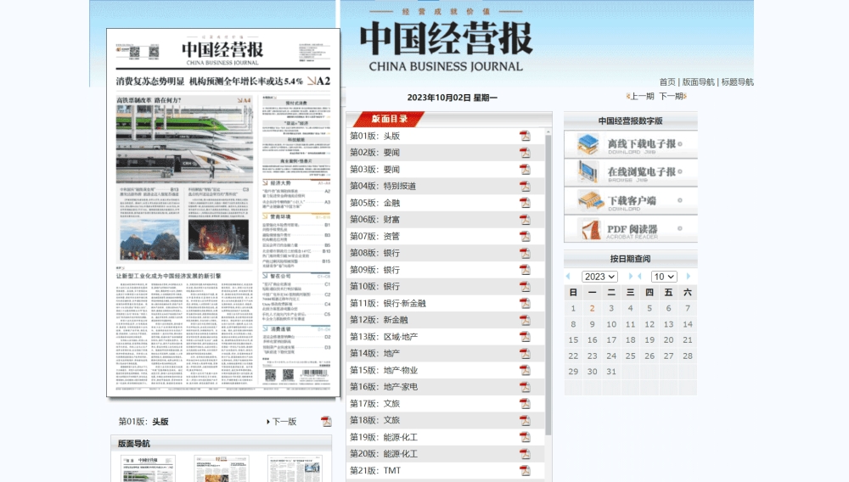Select calendar date 9

pyautogui.click(x=593, y=324)
